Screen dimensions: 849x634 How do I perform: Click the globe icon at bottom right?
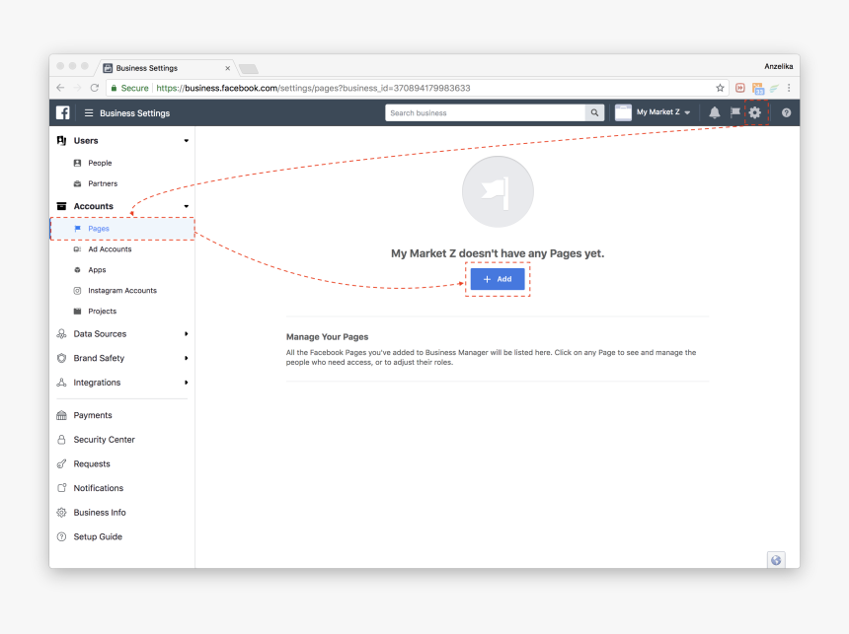tap(776, 560)
